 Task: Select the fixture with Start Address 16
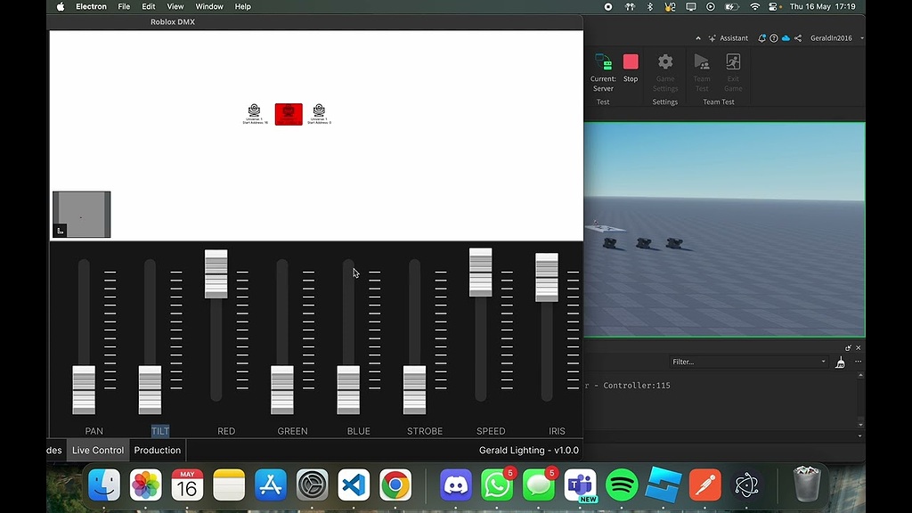pyautogui.click(x=255, y=111)
